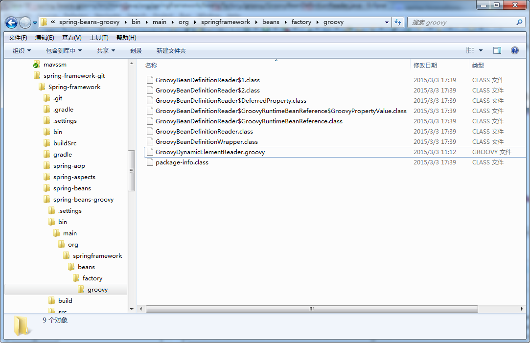Click the Forward navigation arrow
The height and width of the screenshot is (343, 530).
coord(25,23)
